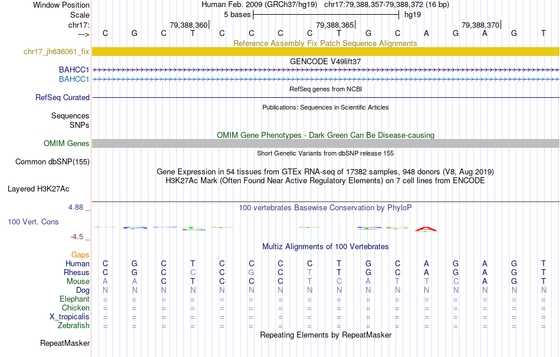Click the chr17:79,388,357-79,388,372 coordinate text
This screenshot has width=560, height=357.
pos(374,5)
